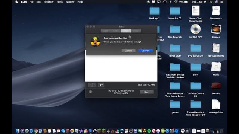Open the Trash in the Dock

click(x=221, y=131)
